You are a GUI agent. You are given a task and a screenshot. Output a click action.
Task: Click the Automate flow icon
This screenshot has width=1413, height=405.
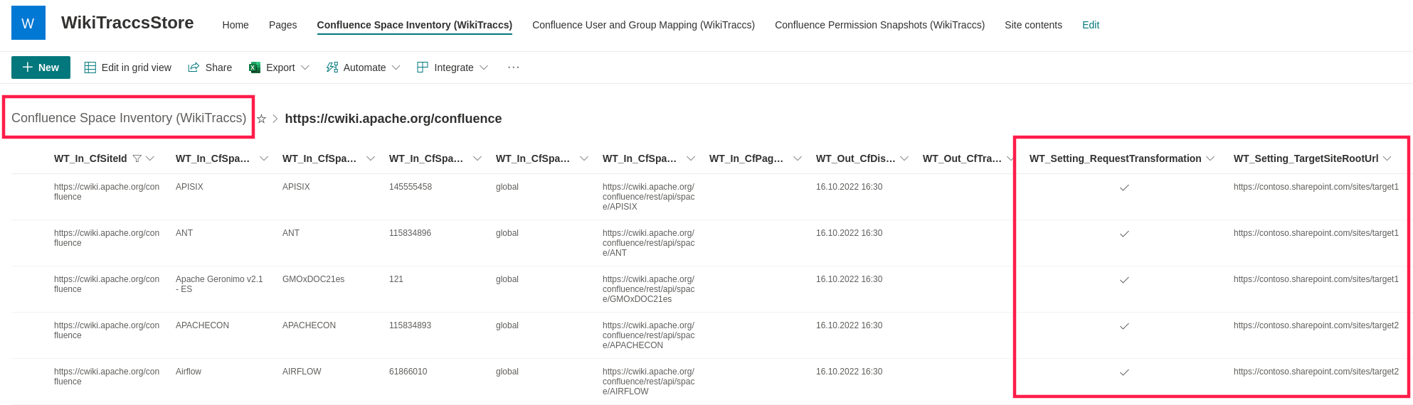332,67
